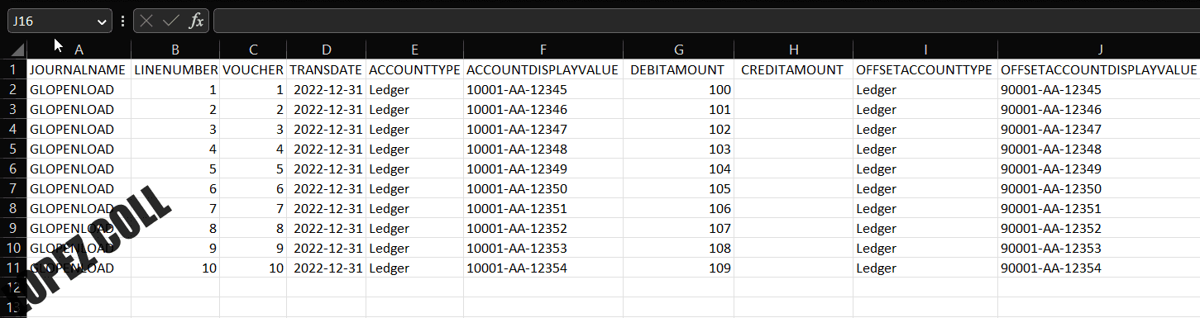The image size is (1200, 318).
Task: Click Ledger account type in row 4
Action: [414, 129]
